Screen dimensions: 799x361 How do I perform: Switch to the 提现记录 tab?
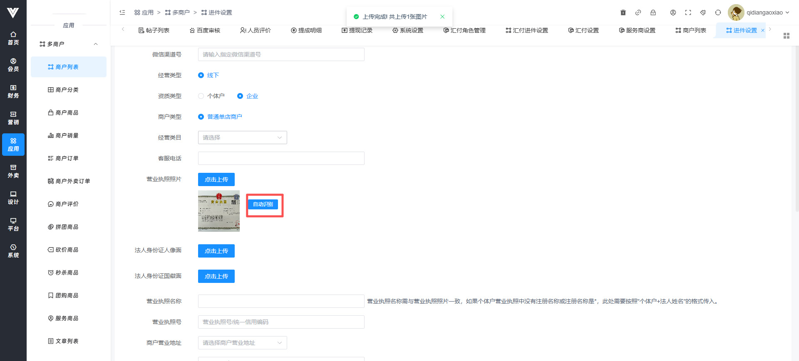tap(357, 30)
